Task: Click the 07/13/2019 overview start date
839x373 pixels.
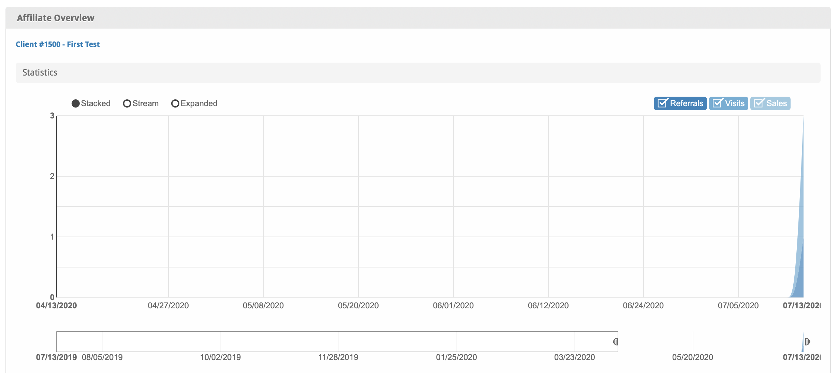Action: coord(57,357)
